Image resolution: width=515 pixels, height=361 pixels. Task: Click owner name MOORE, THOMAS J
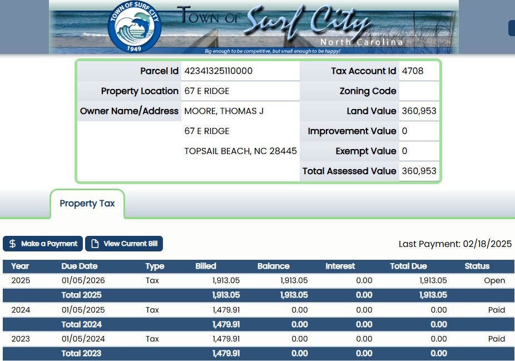[224, 111]
